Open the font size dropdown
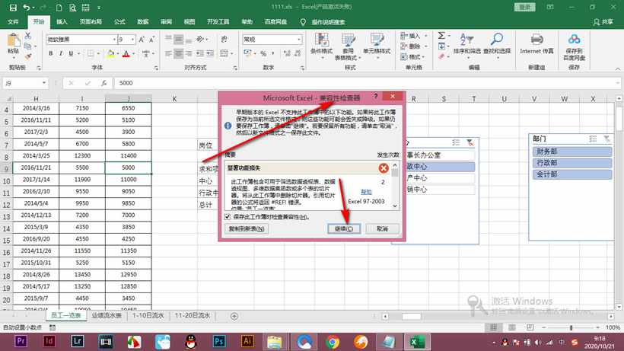This screenshot has height=351, width=624. pyautogui.click(x=132, y=40)
